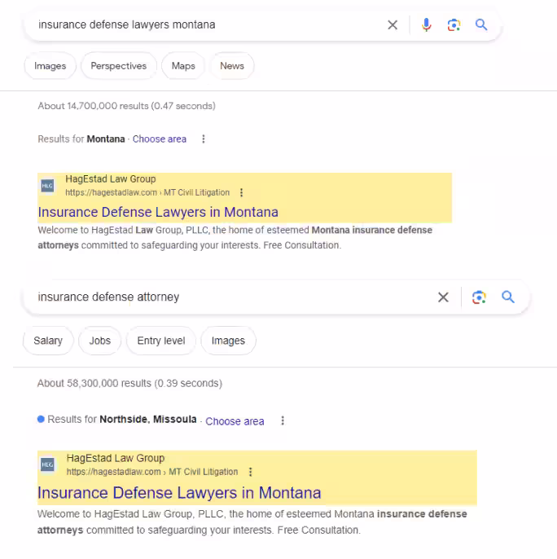
Task: Click into 'insurance defense attorney' search field
Action: [228, 297]
